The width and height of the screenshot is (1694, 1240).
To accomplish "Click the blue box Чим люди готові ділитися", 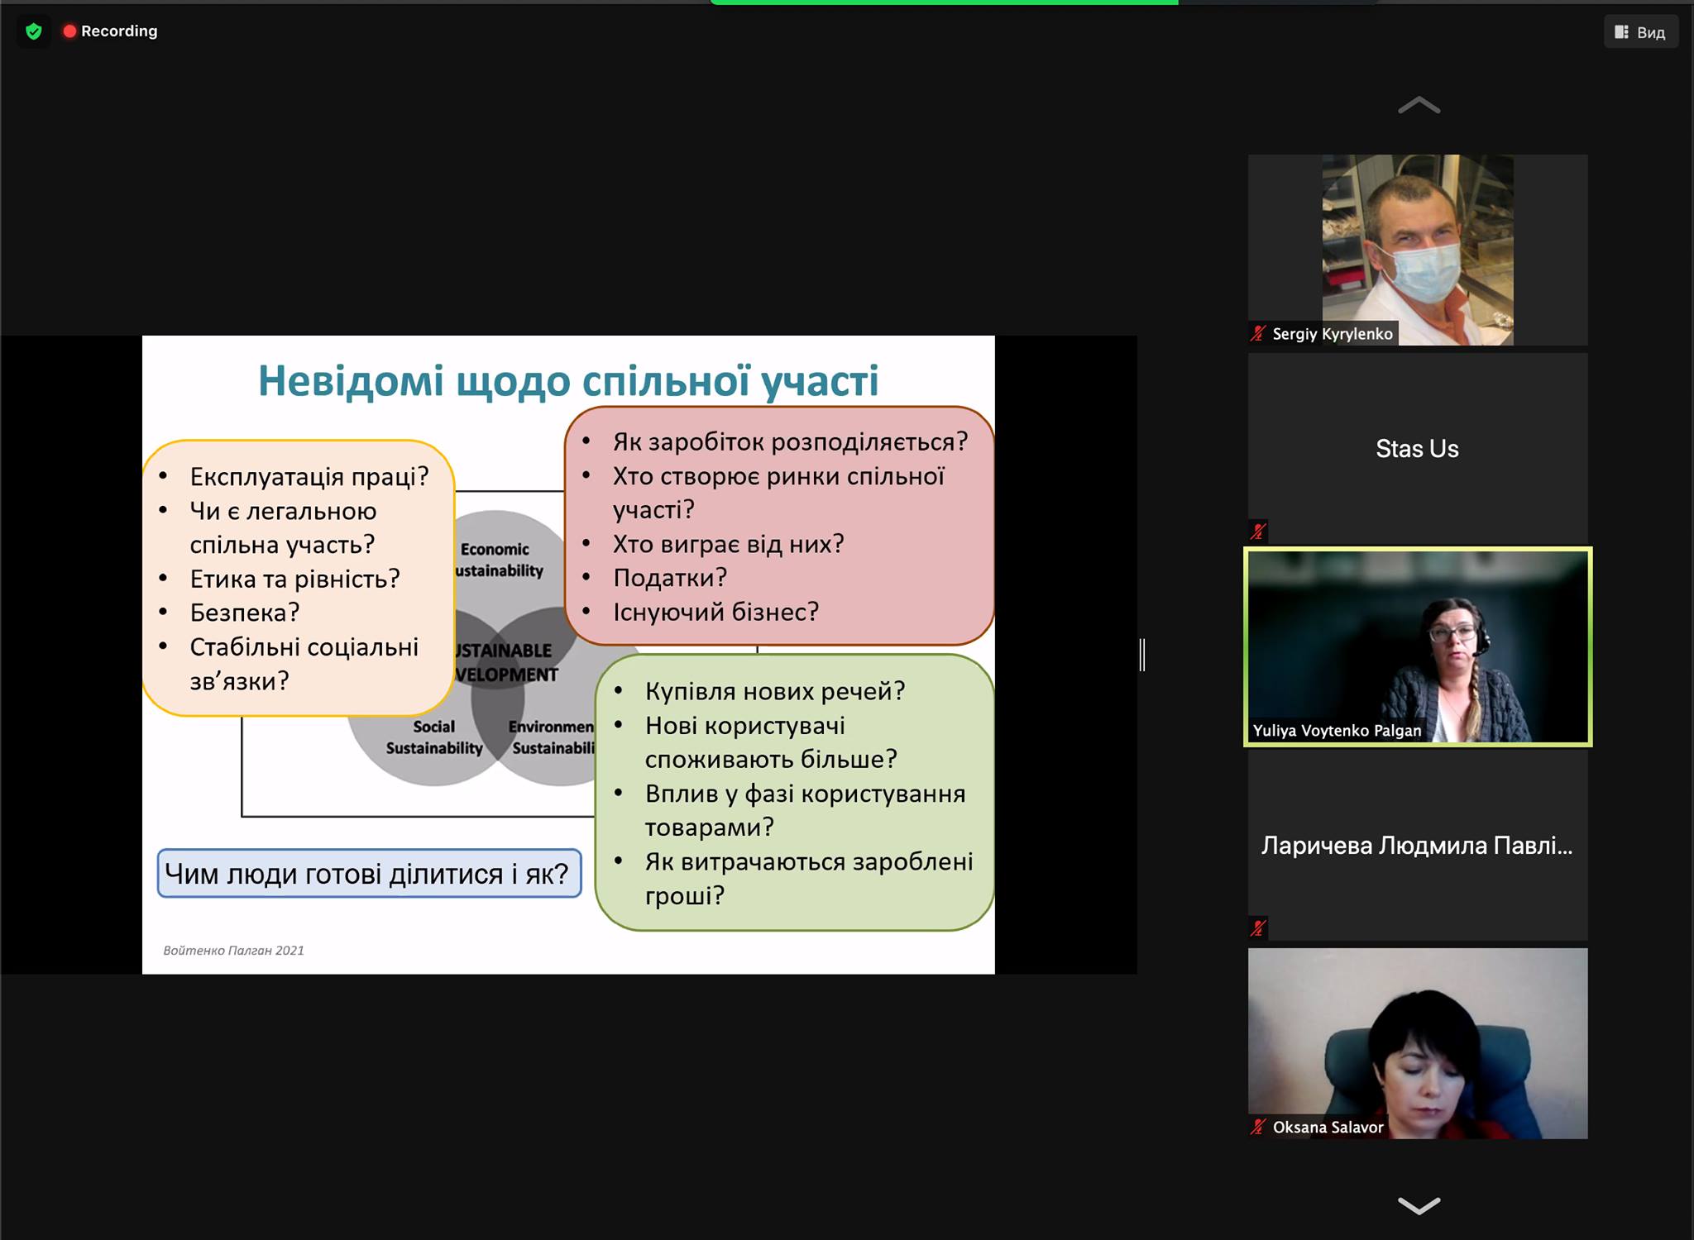I will (x=369, y=874).
